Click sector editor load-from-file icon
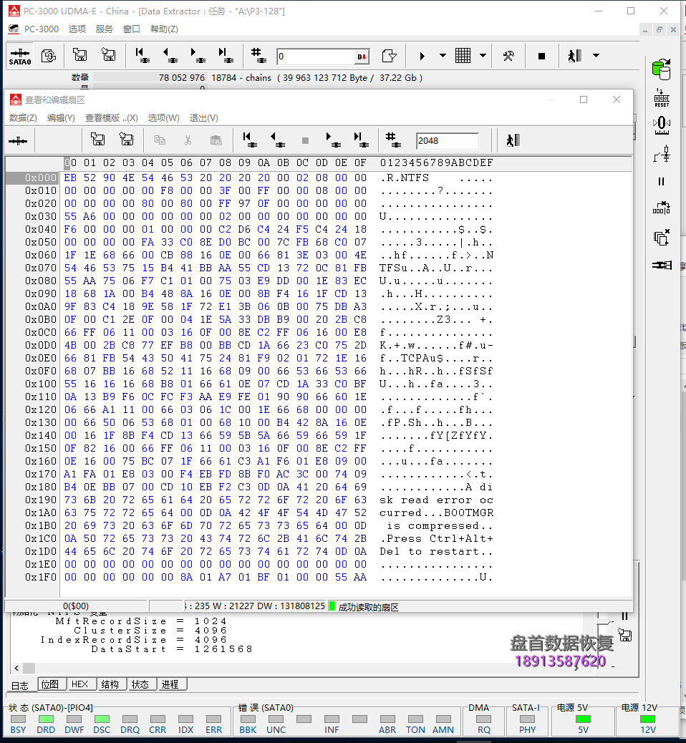Image resolution: width=686 pixels, height=743 pixels. click(126, 140)
